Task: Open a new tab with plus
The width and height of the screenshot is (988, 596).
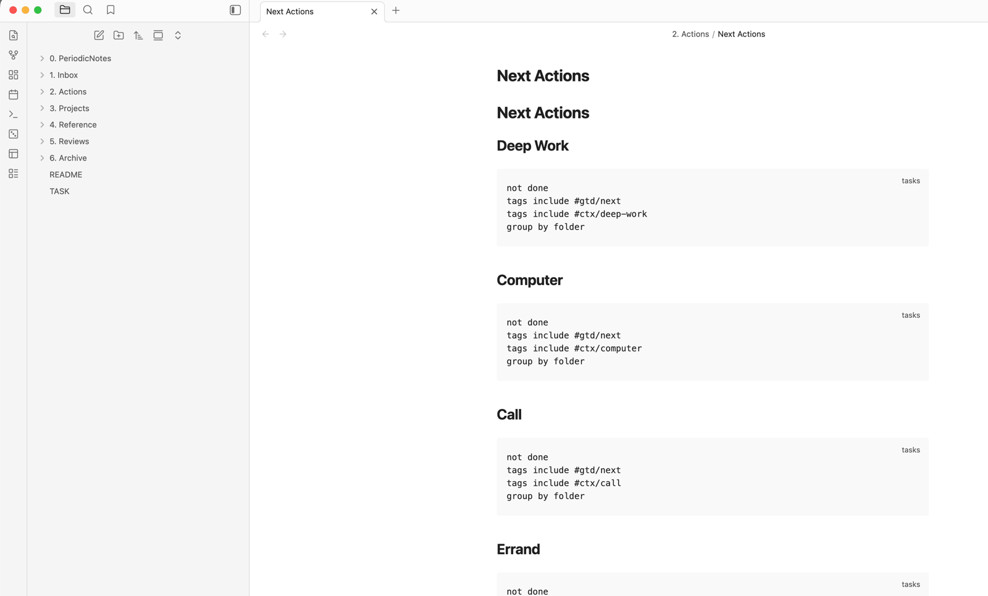Action: (x=396, y=10)
